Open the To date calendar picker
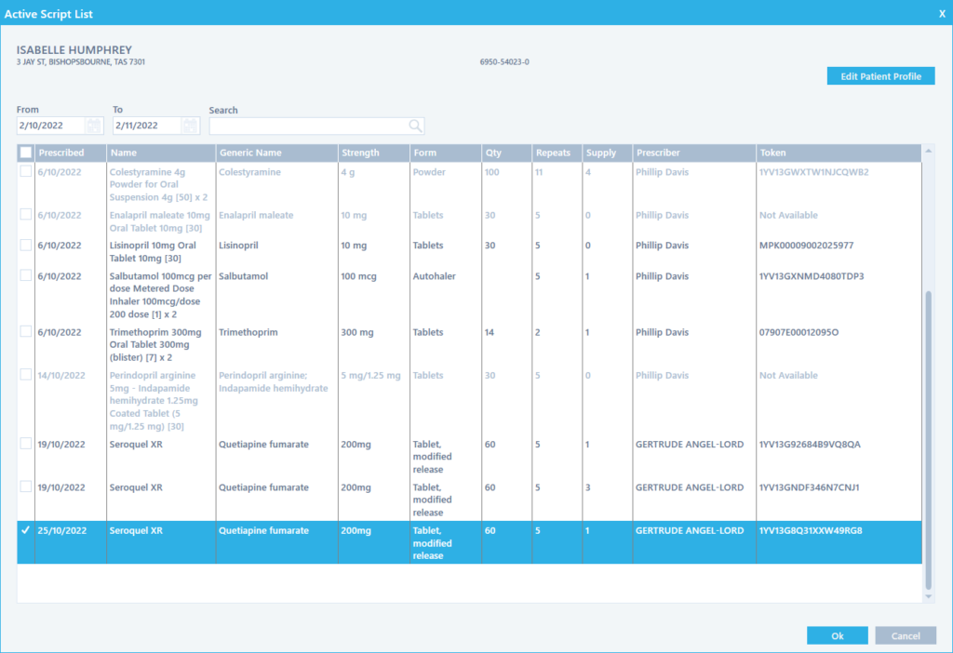 tap(190, 126)
